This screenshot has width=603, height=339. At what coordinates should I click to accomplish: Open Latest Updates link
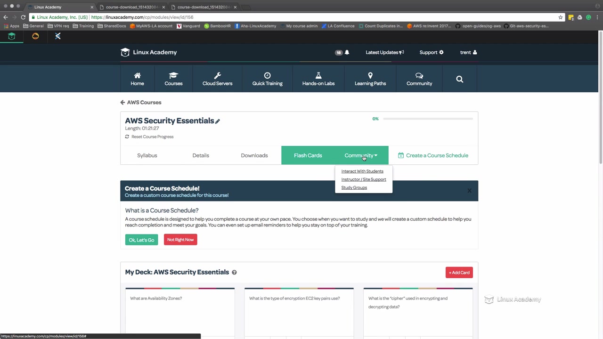385,52
